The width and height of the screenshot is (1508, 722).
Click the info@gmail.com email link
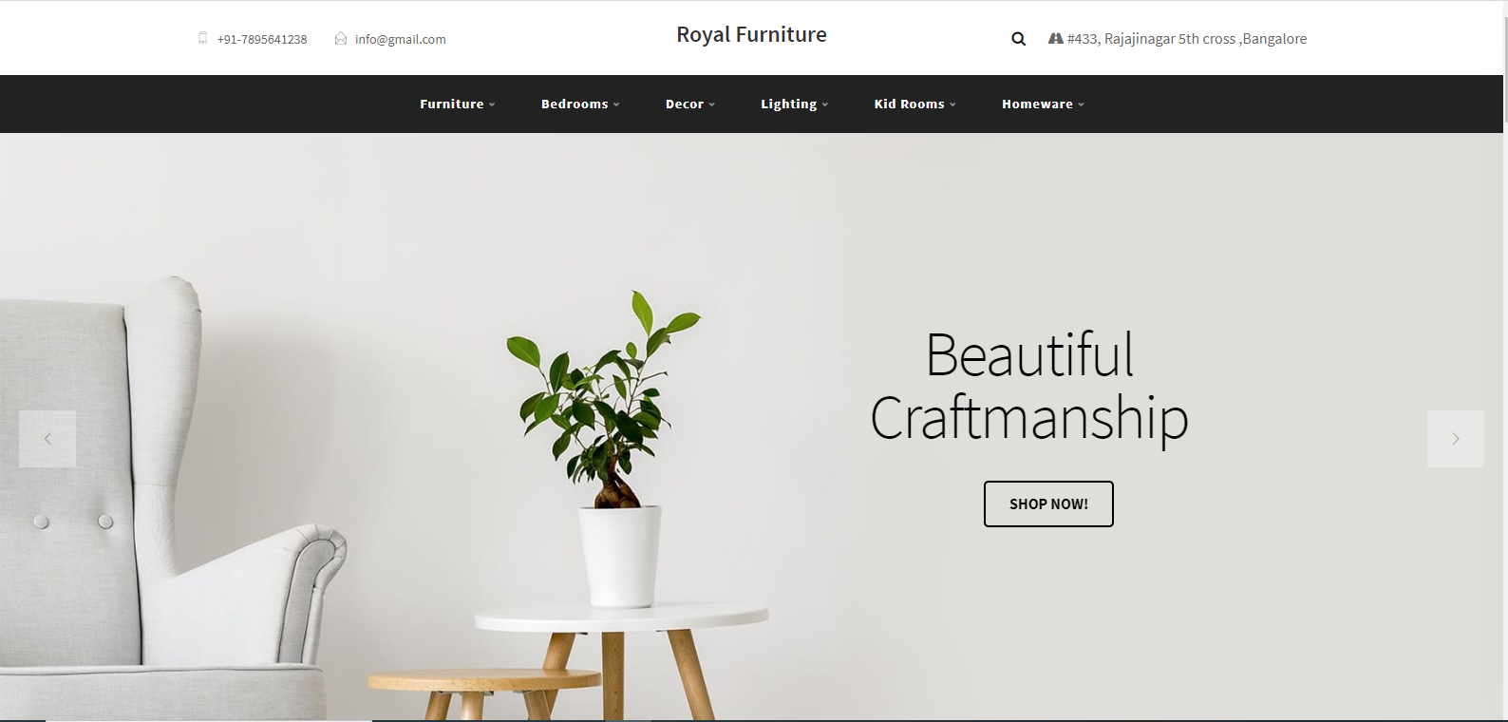tap(400, 39)
